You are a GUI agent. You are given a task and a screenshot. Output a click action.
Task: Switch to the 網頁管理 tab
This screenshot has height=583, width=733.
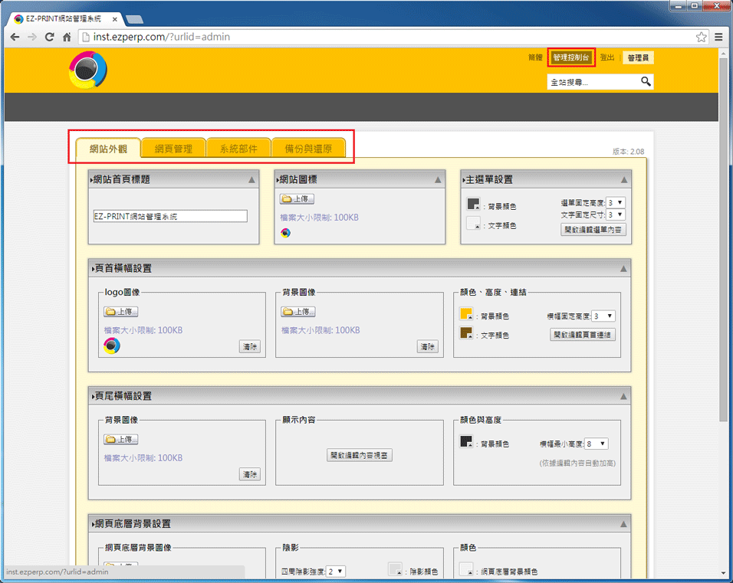point(173,149)
